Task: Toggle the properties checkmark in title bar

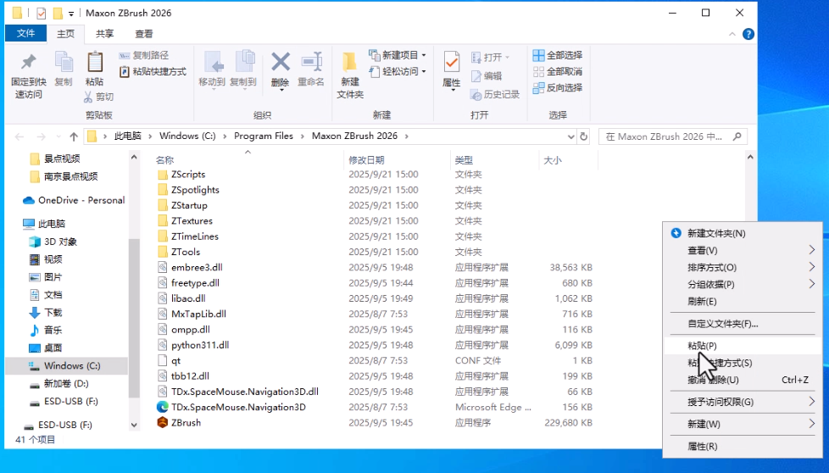Action: 41,14
